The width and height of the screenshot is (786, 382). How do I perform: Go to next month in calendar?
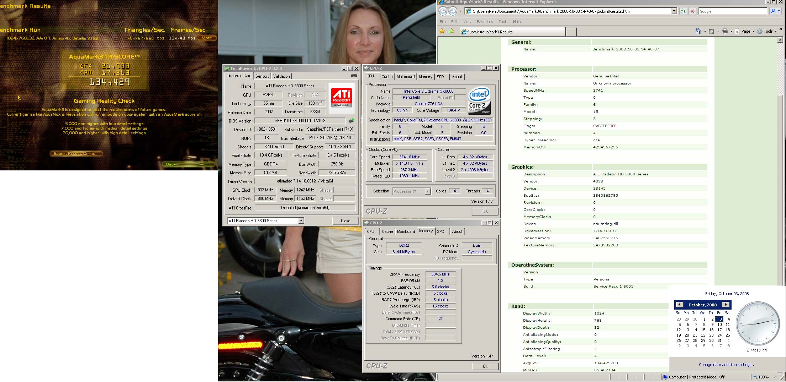coord(726,305)
